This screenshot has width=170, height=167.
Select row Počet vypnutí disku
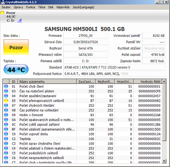coord(82,134)
